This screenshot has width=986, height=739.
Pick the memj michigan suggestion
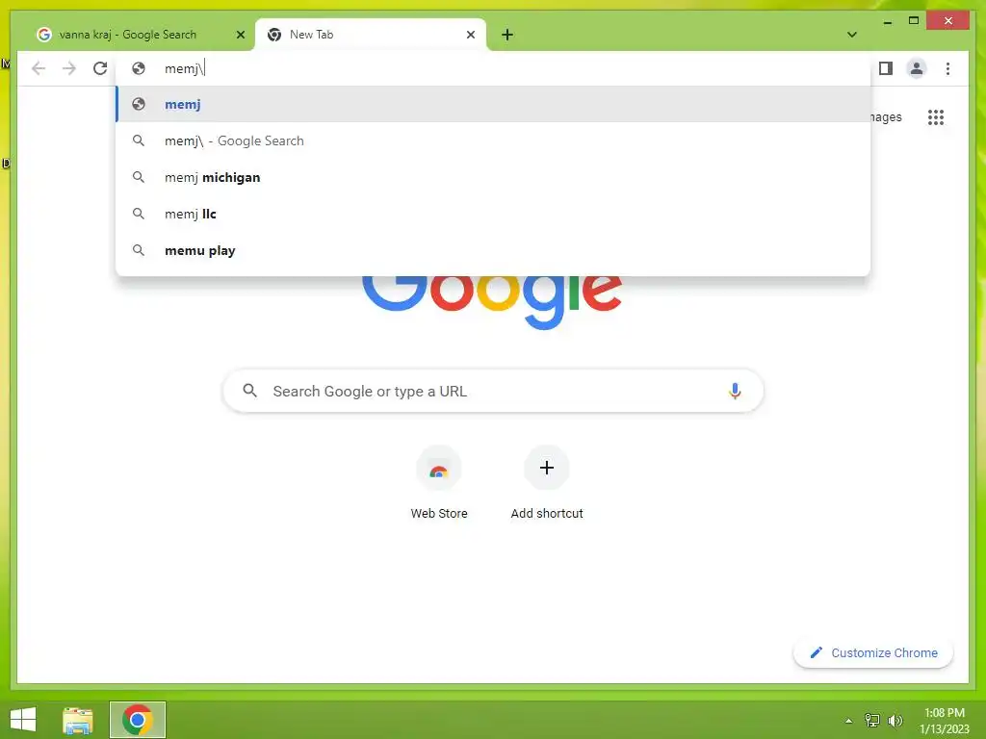coord(494,177)
